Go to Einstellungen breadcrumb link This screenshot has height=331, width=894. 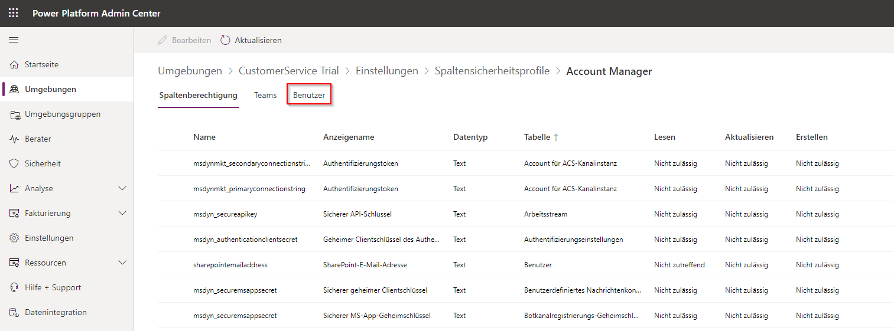[387, 71]
